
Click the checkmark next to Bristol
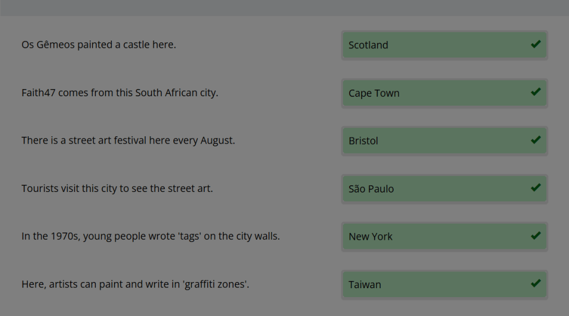tap(536, 140)
